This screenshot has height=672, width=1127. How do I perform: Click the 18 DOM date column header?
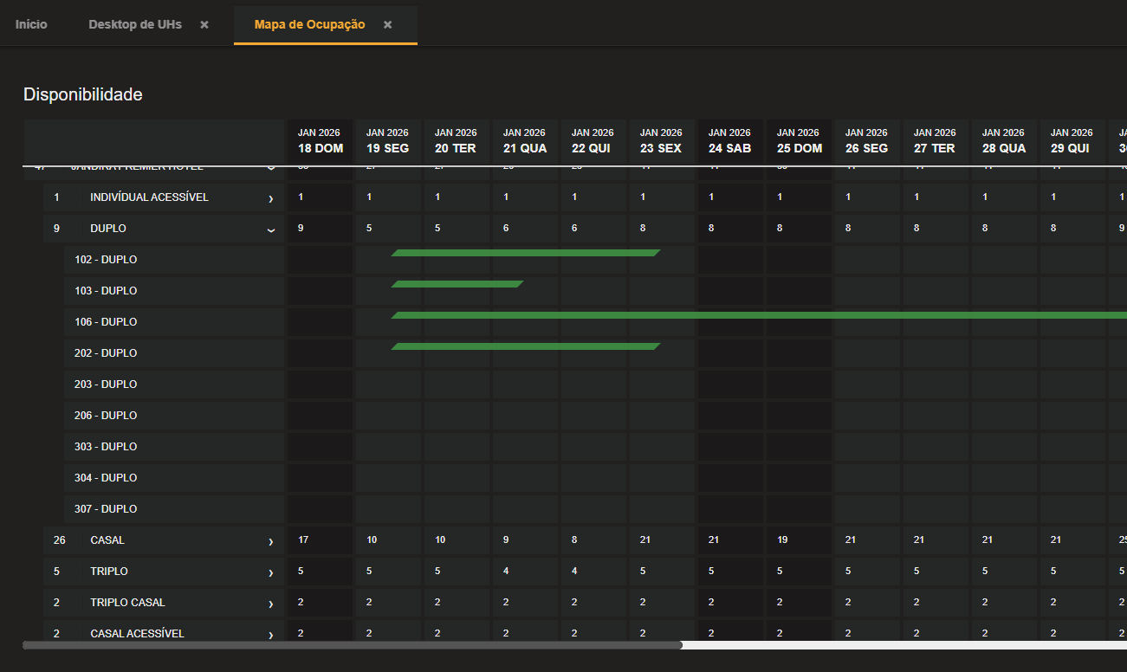(x=320, y=141)
